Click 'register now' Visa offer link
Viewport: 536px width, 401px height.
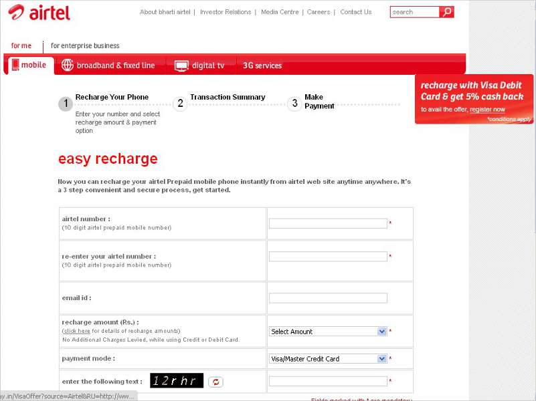487,109
